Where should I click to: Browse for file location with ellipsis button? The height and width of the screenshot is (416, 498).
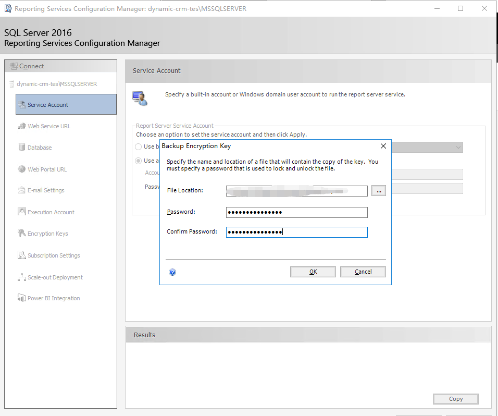(379, 191)
